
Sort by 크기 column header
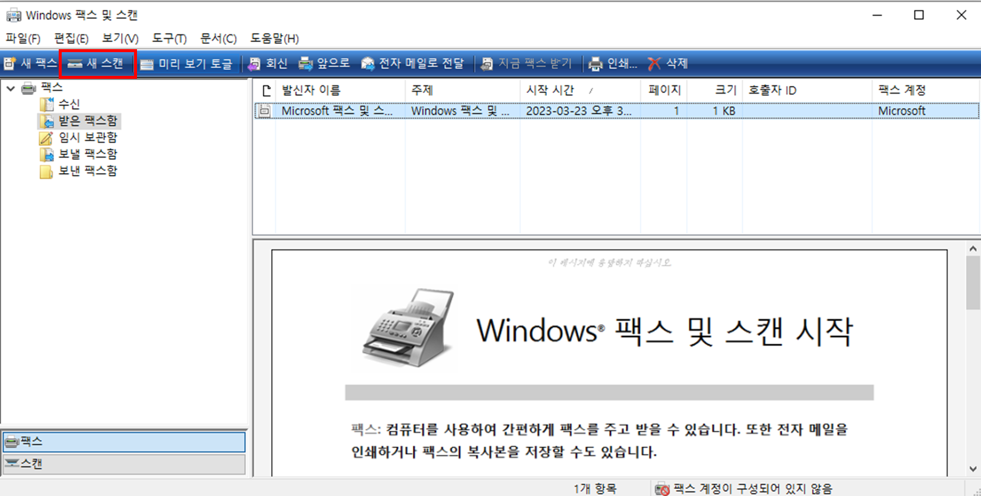(715, 90)
